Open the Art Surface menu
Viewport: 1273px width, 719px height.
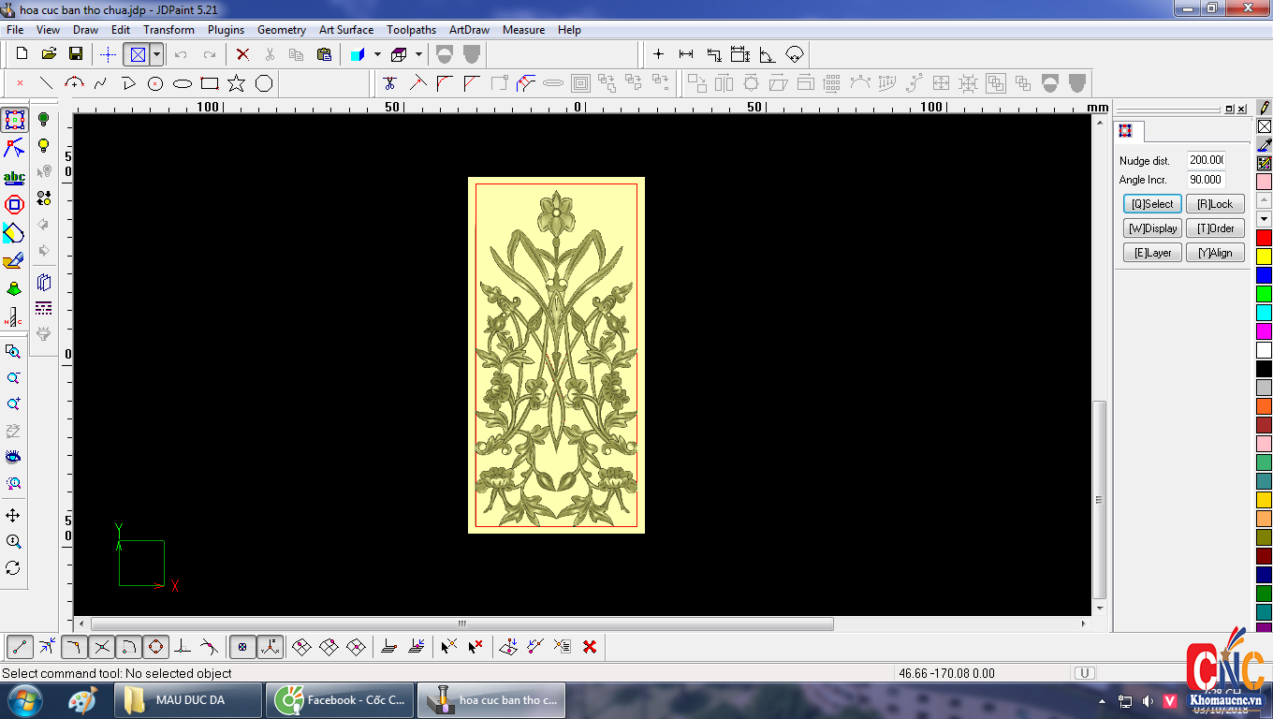346,30
